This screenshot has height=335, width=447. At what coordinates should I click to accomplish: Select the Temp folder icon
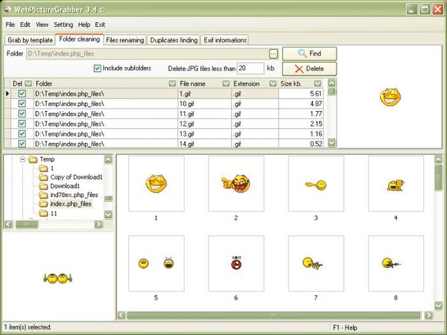click(x=33, y=160)
